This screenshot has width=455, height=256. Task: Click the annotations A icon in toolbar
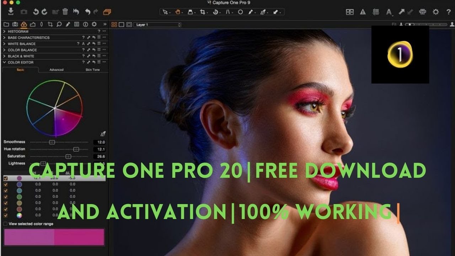tap(389, 12)
